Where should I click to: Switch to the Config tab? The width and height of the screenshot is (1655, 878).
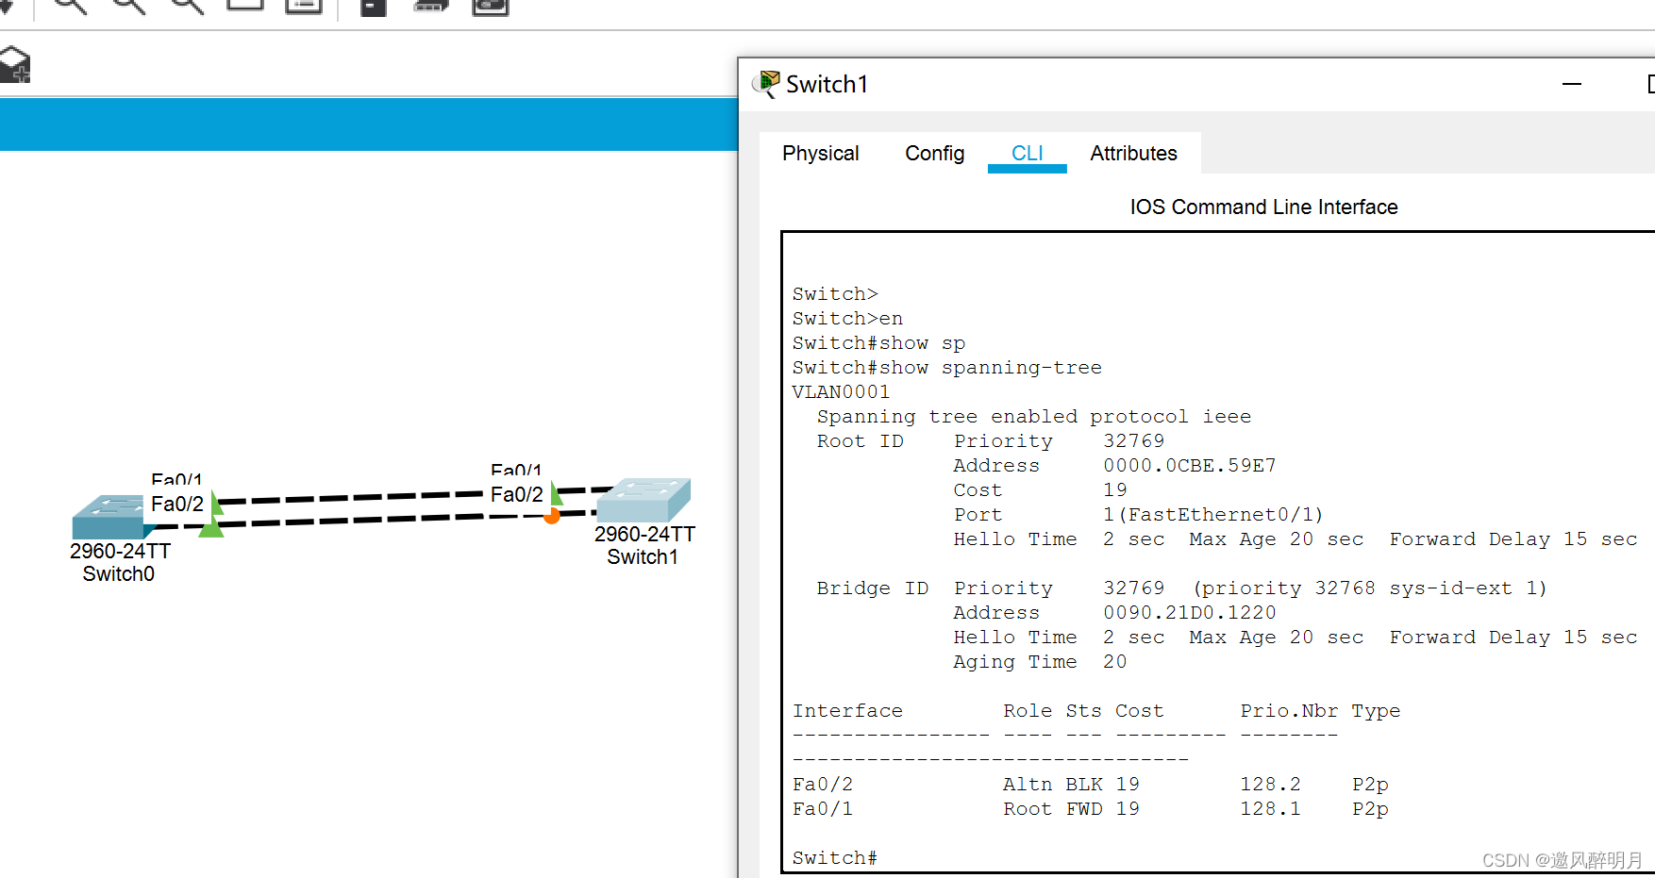tap(935, 154)
